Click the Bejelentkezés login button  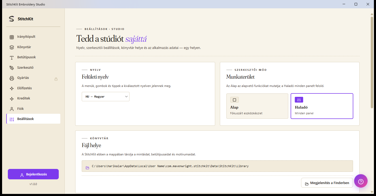coord(33,174)
